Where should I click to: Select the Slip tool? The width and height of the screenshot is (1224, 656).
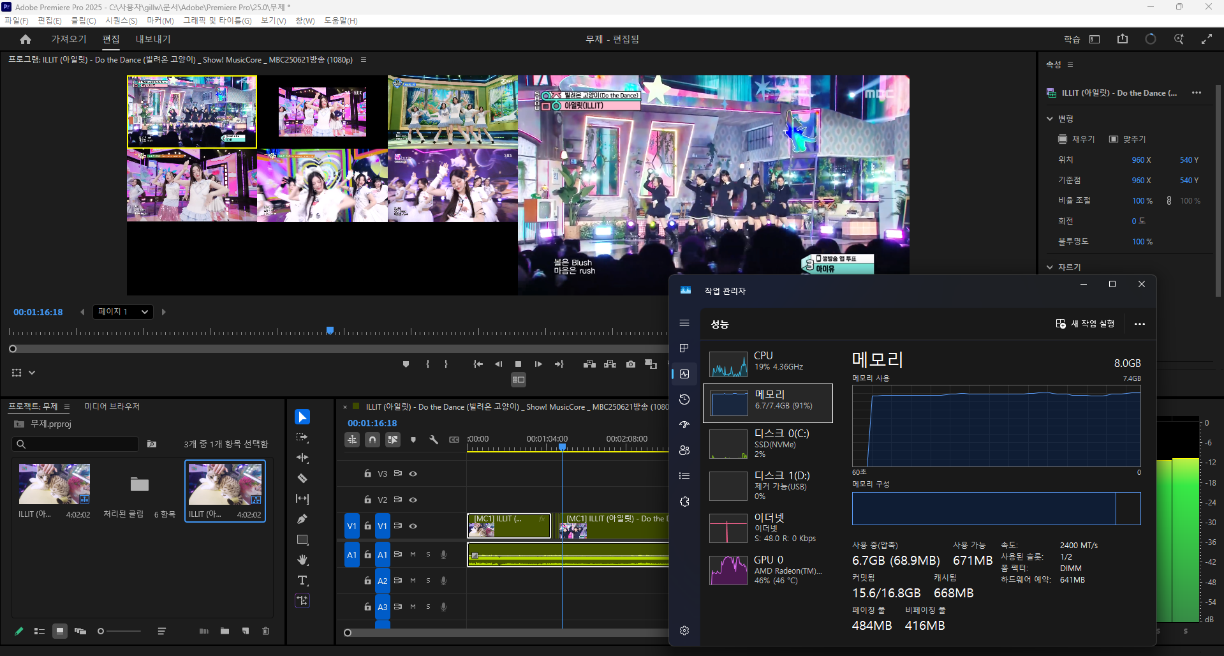click(302, 498)
